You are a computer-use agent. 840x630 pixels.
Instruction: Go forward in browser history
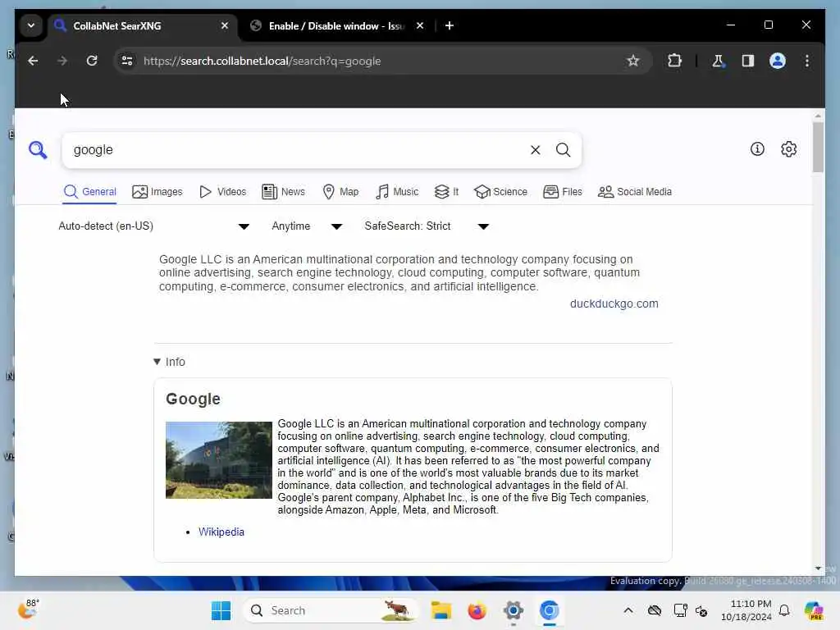tap(62, 61)
